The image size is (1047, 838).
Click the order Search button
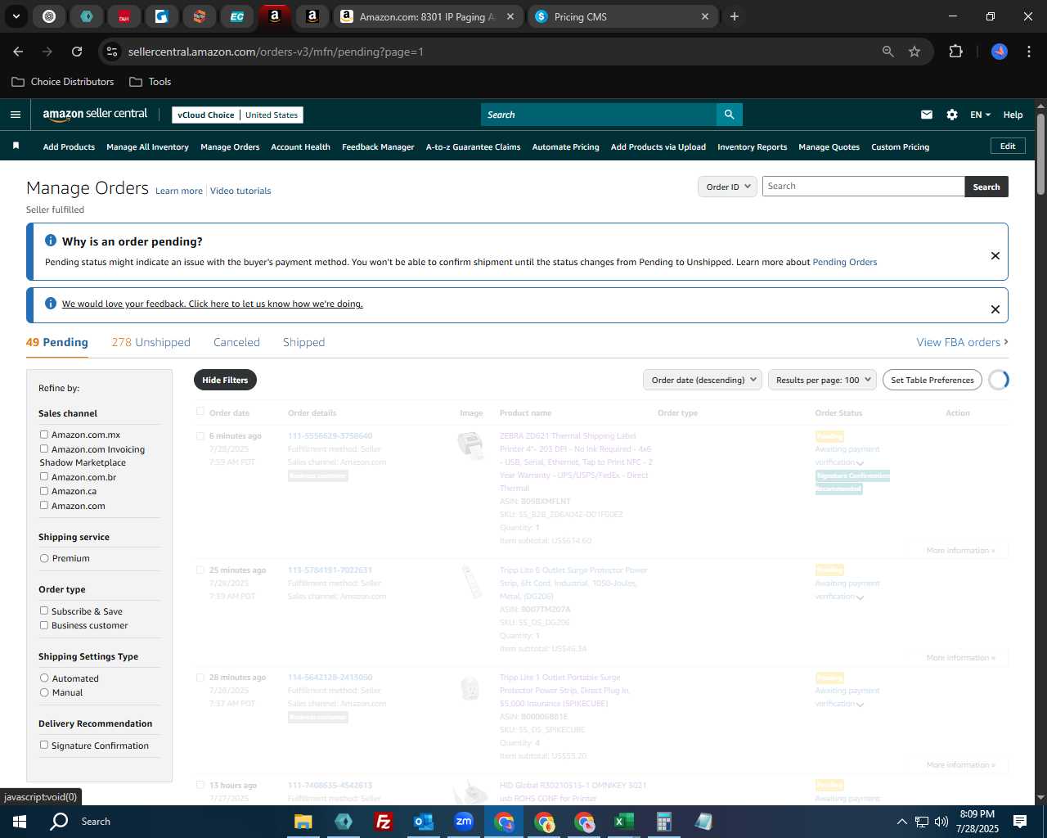986,187
